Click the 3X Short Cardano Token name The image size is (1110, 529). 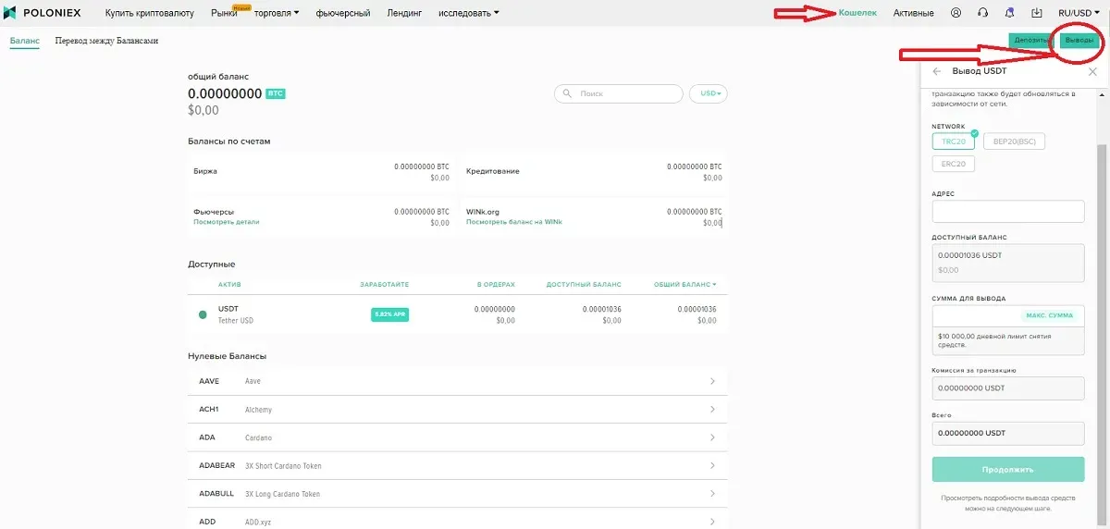[283, 466]
